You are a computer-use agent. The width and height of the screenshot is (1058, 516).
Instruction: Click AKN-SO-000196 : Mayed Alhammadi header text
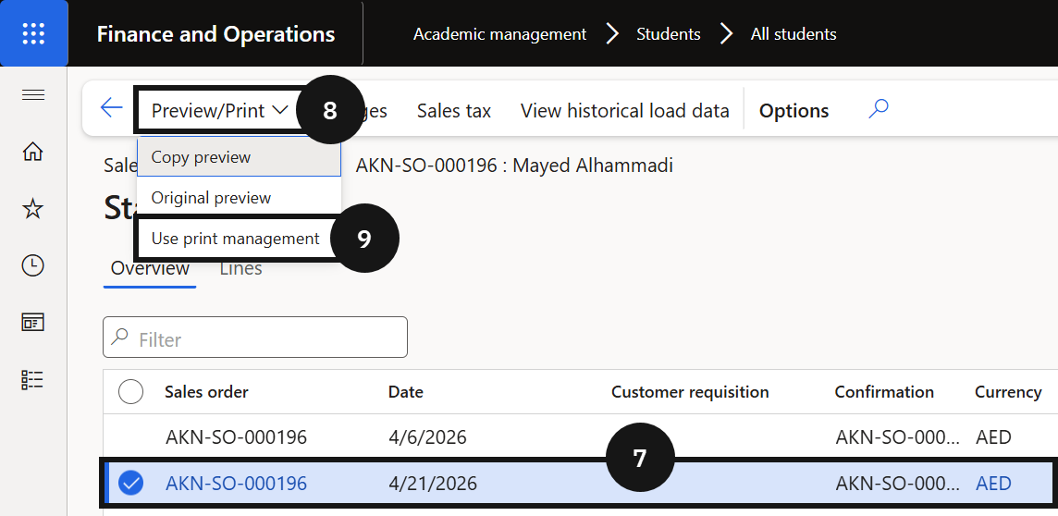coord(514,166)
